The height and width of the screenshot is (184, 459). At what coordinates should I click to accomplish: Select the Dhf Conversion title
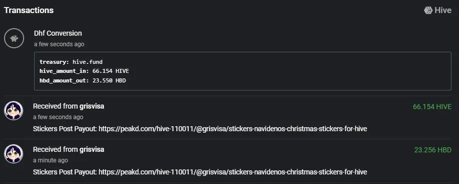tap(58, 33)
